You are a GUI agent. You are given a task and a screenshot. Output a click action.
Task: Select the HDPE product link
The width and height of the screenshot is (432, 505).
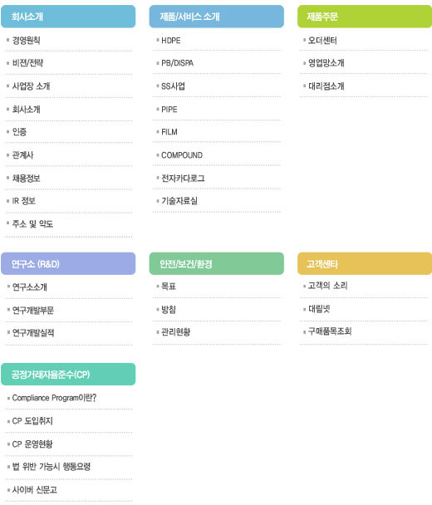171,40
